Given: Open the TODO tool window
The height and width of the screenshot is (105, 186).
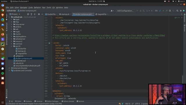Looking at the screenshot, I should coord(18,101).
